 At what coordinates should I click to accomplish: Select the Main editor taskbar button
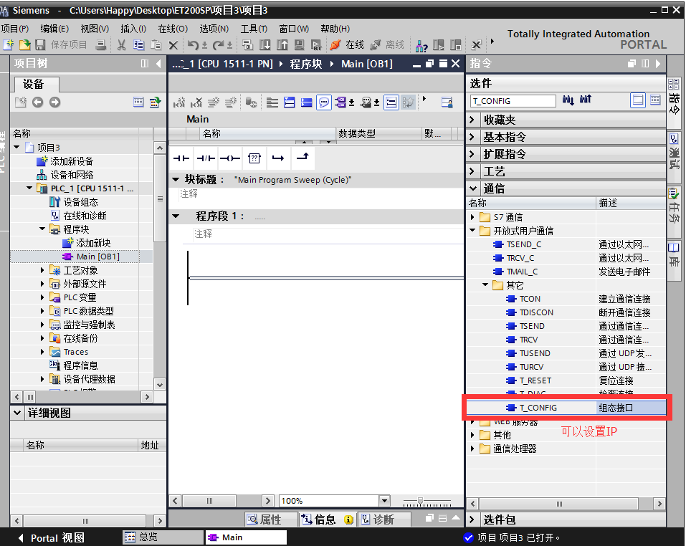pyautogui.click(x=247, y=537)
